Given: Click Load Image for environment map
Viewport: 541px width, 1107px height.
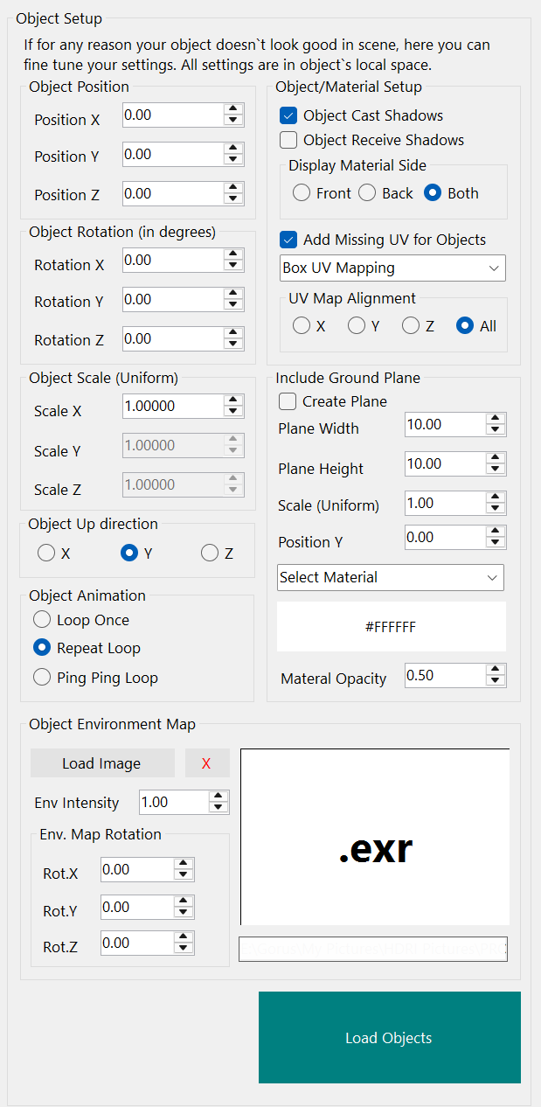Looking at the screenshot, I should (102, 762).
